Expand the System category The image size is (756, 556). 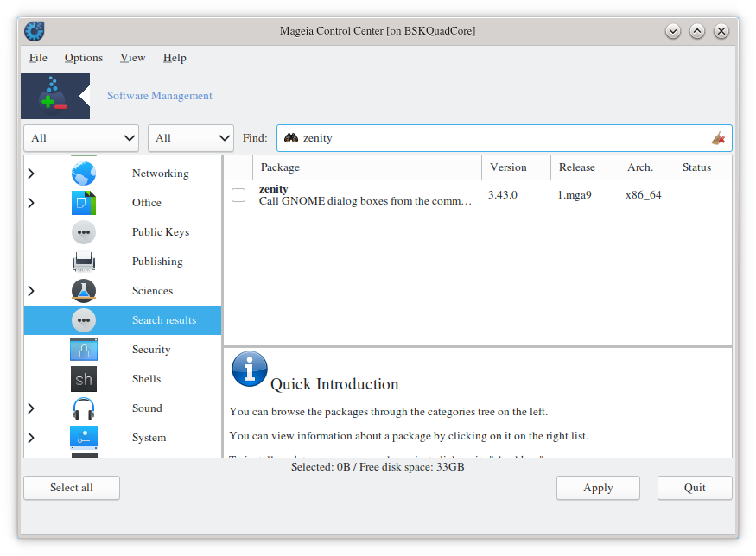point(31,438)
